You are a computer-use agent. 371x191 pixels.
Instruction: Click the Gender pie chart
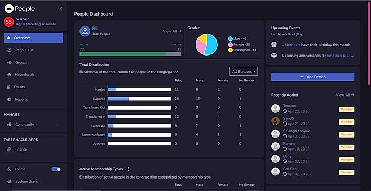[x=207, y=45]
